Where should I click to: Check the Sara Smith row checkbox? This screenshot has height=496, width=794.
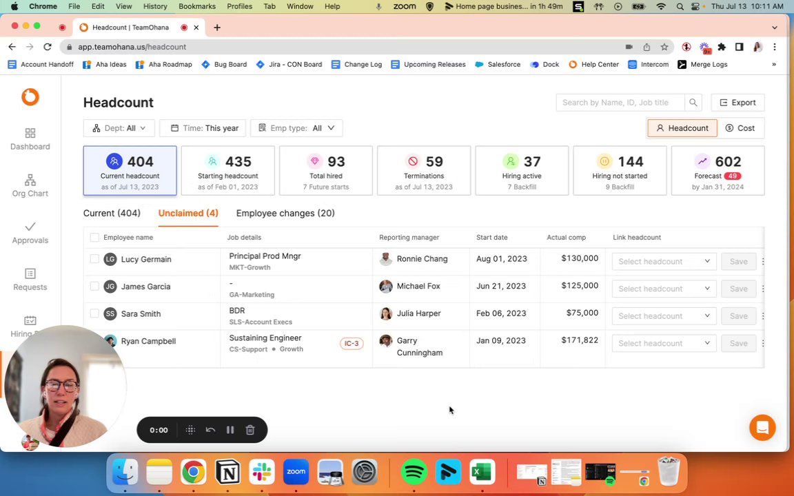click(x=94, y=313)
